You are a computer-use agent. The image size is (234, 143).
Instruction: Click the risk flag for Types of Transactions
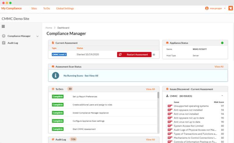click(170, 134)
